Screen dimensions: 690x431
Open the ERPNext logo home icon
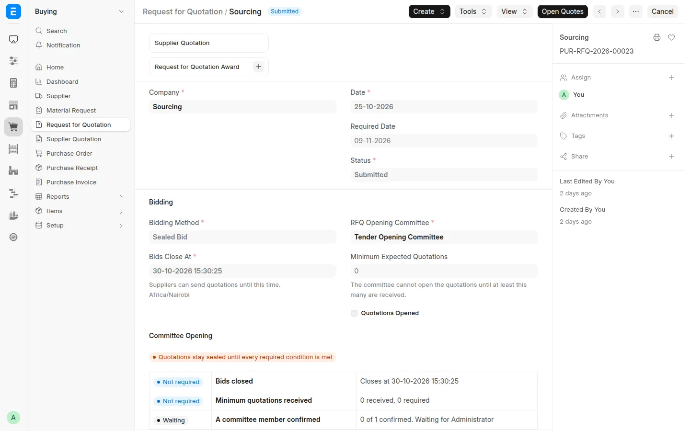pos(13,11)
